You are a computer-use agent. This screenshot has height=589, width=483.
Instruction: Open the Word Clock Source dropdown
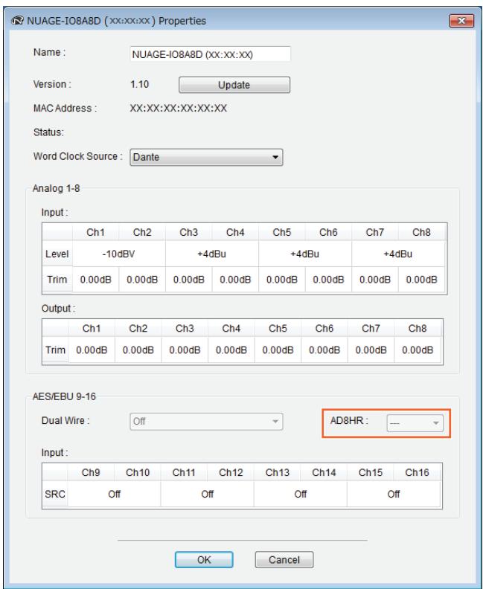point(206,157)
